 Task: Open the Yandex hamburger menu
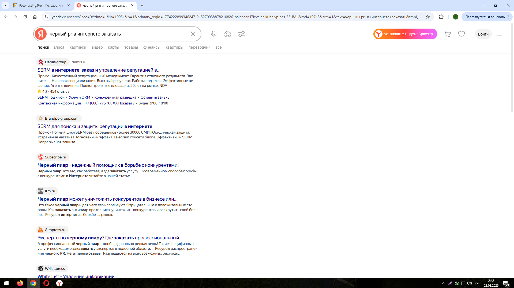(499, 34)
